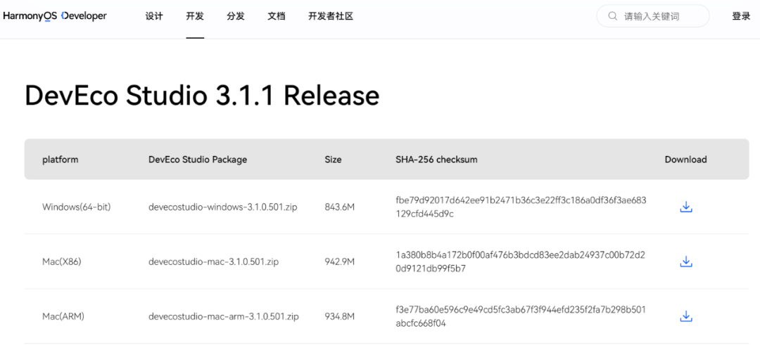The width and height of the screenshot is (760, 345).
Task: Click the 942.9M size value
Action: 340,262
